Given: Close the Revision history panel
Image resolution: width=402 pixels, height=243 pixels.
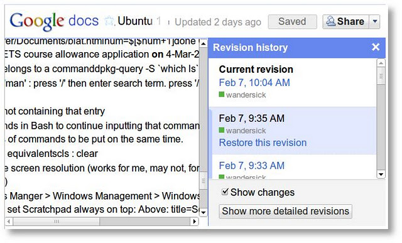Looking at the screenshot, I should [x=376, y=47].
